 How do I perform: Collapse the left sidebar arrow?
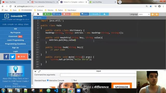(30, 55)
